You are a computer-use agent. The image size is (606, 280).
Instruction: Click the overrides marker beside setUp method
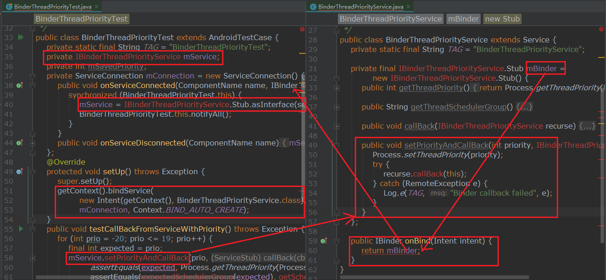point(20,172)
